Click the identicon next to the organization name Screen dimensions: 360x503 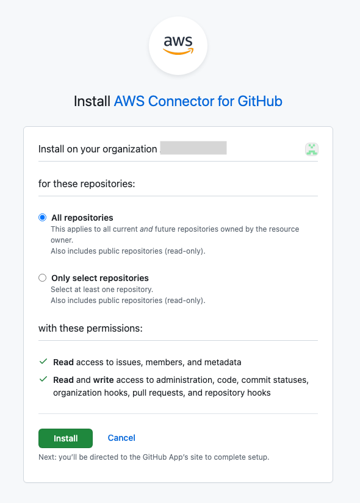pos(311,149)
